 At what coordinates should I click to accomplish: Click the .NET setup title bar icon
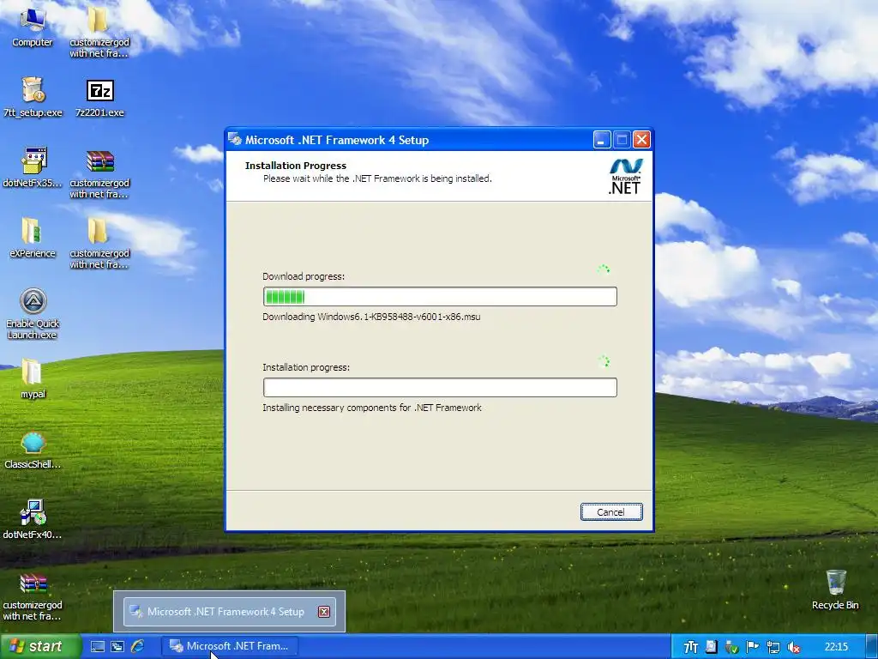[235, 140]
